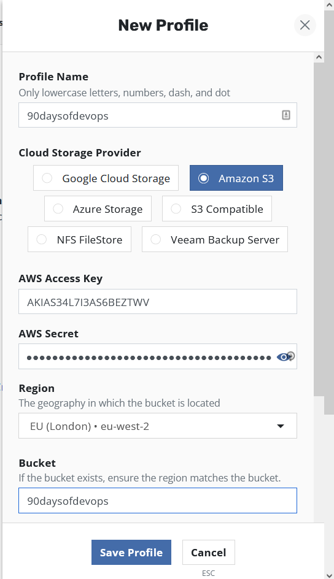Click the contact card icon in Profile Name
This screenshot has height=579, width=334.
[286, 115]
